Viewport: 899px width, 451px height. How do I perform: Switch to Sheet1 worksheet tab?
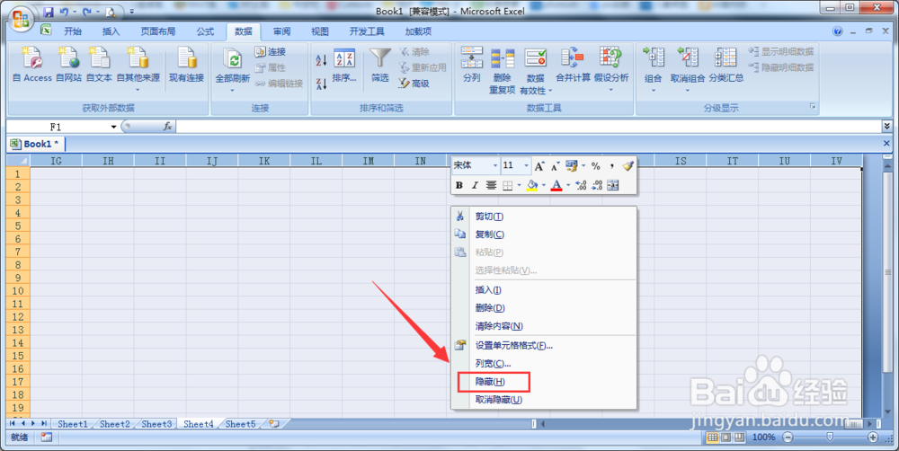tap(73, 424)
